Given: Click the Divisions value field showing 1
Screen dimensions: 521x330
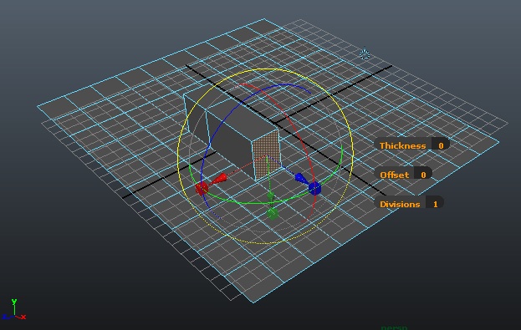Looking at the screenshot, I should pos(435,204).
